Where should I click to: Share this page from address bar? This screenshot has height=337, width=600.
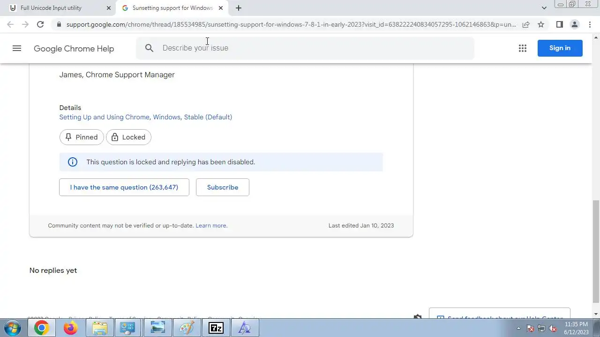pyautogui.click(x=526, y=24)
